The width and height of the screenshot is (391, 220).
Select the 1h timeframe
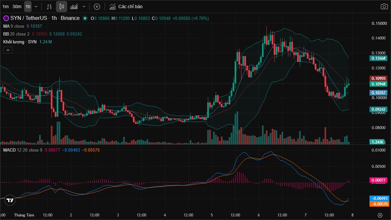pyautogui.click(x=28, y=6)
